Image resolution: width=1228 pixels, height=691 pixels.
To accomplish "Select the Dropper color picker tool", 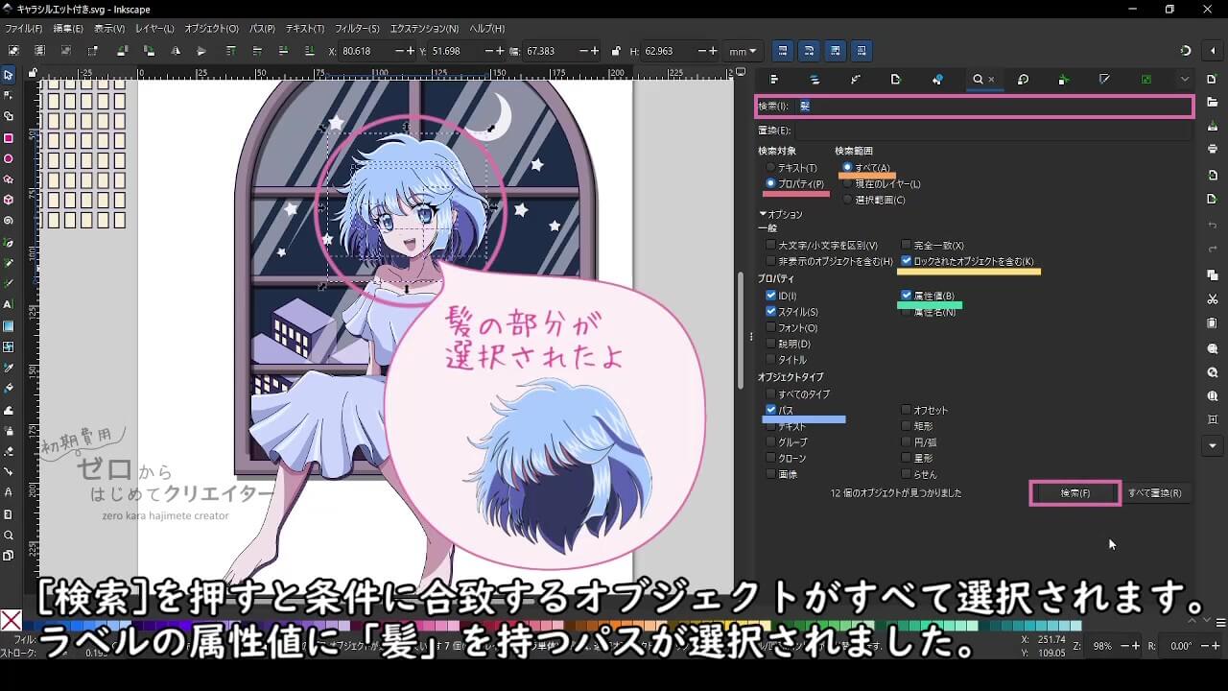I will [9, 368].
